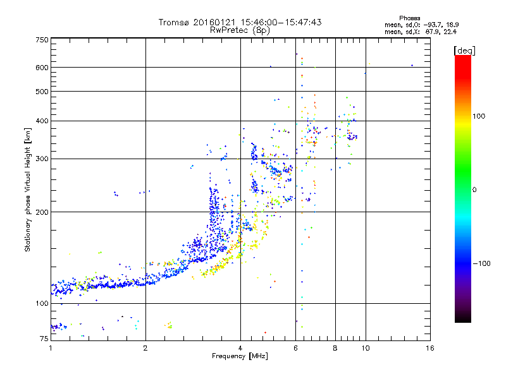The height and width of the screenshot is (379, 506).
Task: Pick the black bottom of the colorbar
Action: point(463,318)
